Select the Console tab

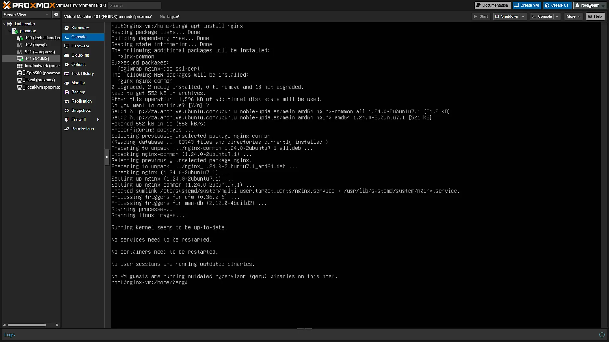83,37
